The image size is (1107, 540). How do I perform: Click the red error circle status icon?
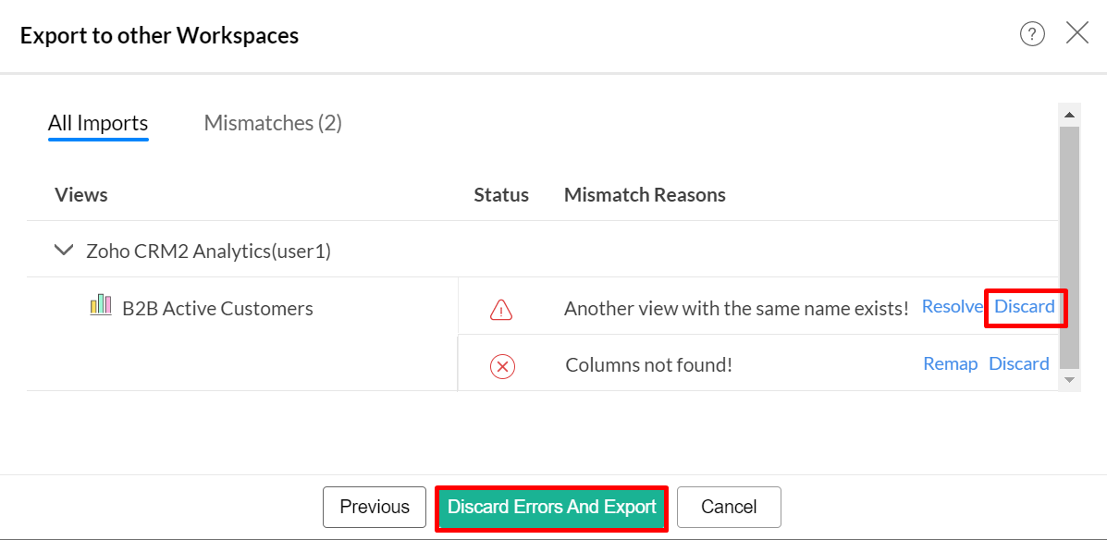click(502, 366)
